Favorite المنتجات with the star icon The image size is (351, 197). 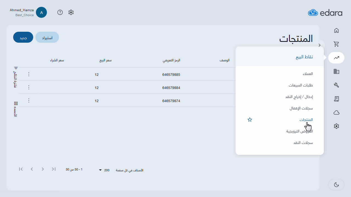tap(250, 120)
